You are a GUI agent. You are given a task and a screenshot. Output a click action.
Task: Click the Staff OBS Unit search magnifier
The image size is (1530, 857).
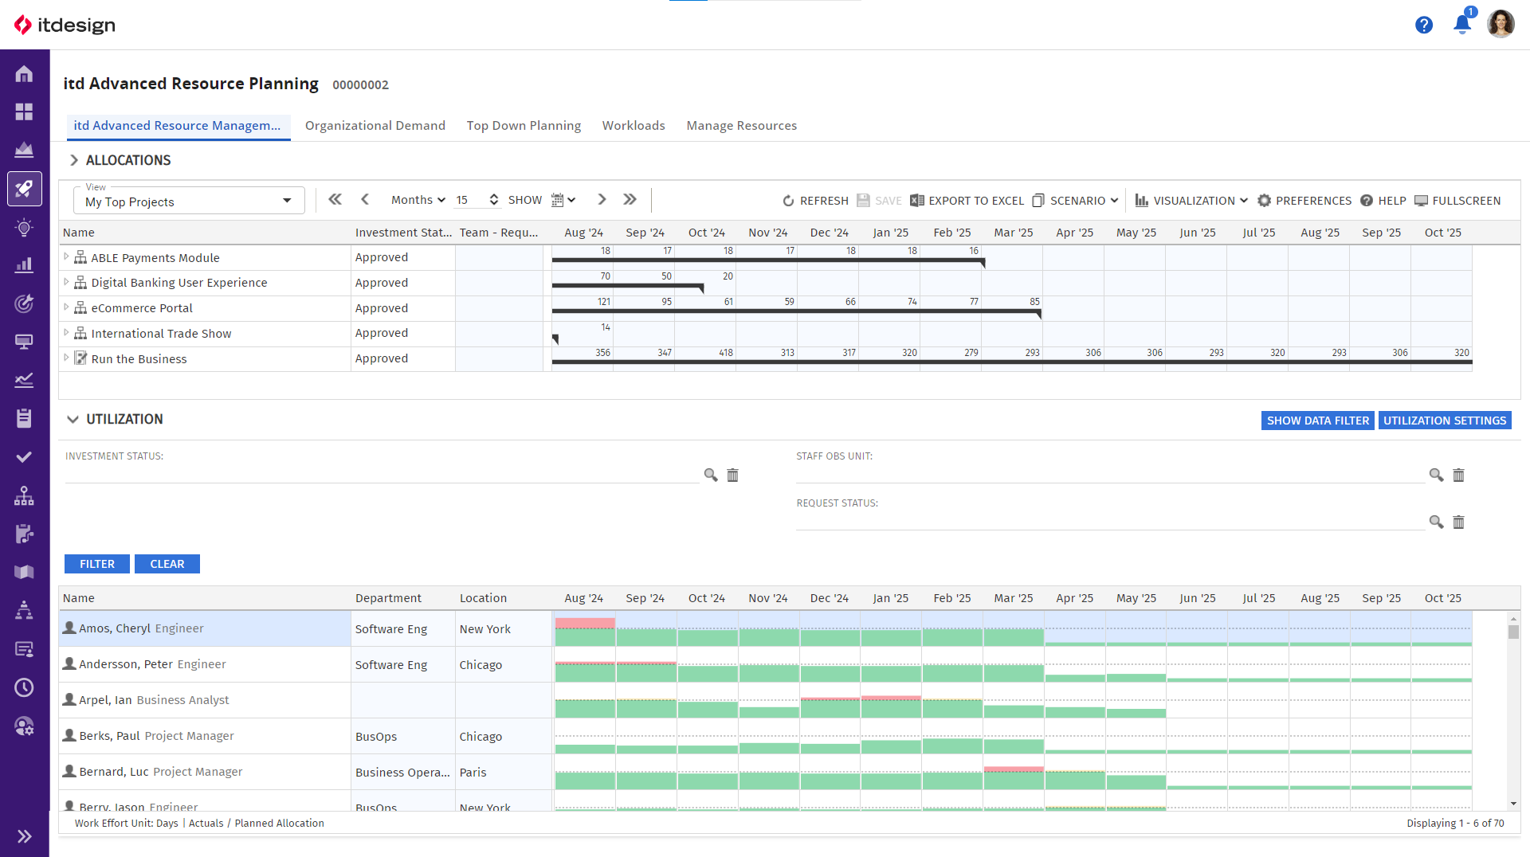tap(1436, 475)
